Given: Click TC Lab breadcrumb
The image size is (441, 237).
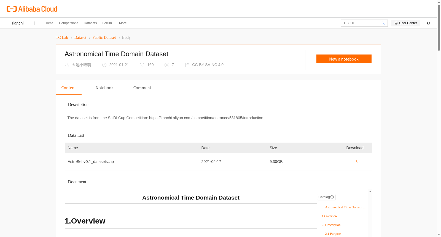Looking at the screenshot, I should tap(62, 38).
